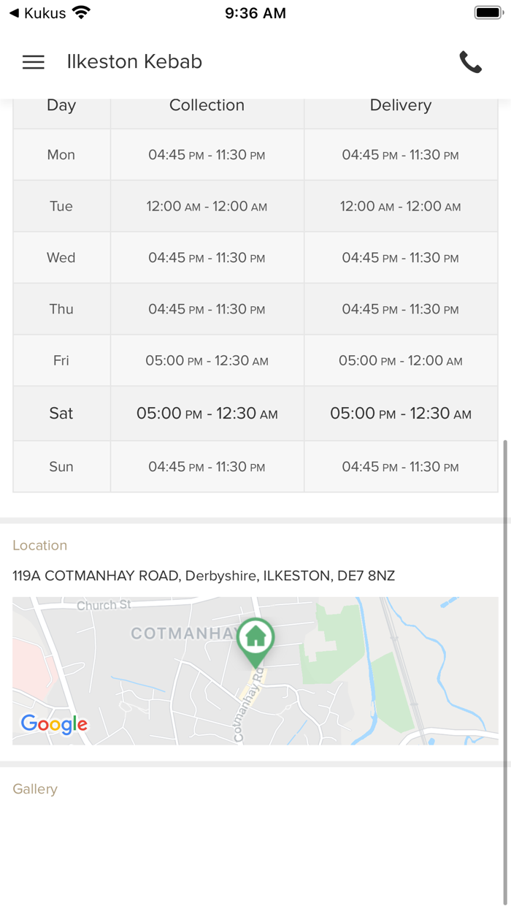Tap the Mon row day cell
Viewport: 511px width, 909px height.
[61, 155]
